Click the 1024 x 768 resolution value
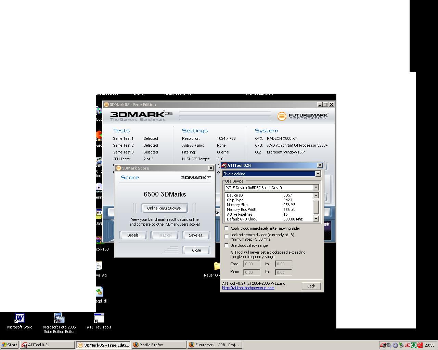This screenshot has height=350, width=438. point(226,138)
